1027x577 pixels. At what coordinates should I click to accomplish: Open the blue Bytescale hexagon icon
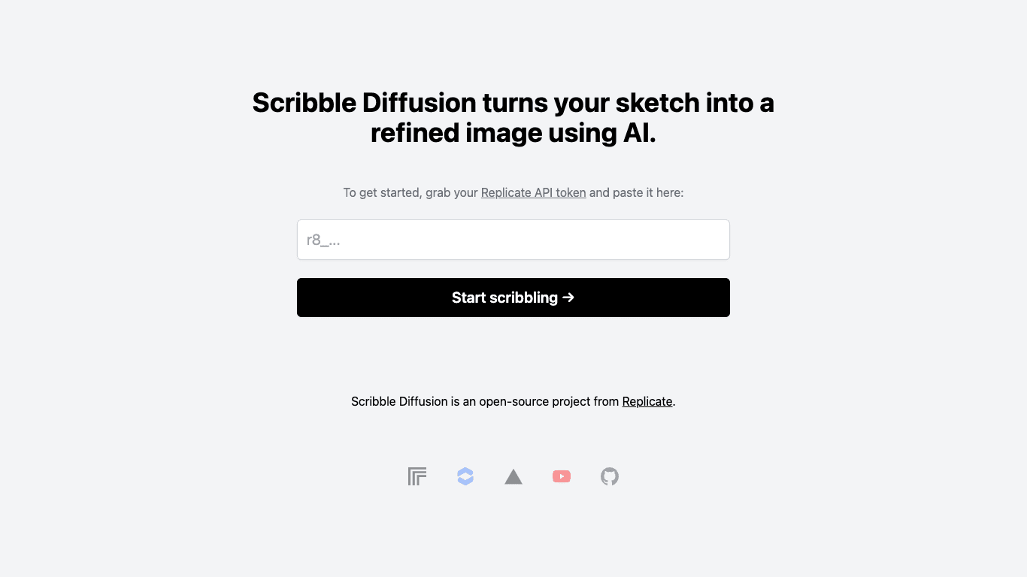click(x=465, y=476)
